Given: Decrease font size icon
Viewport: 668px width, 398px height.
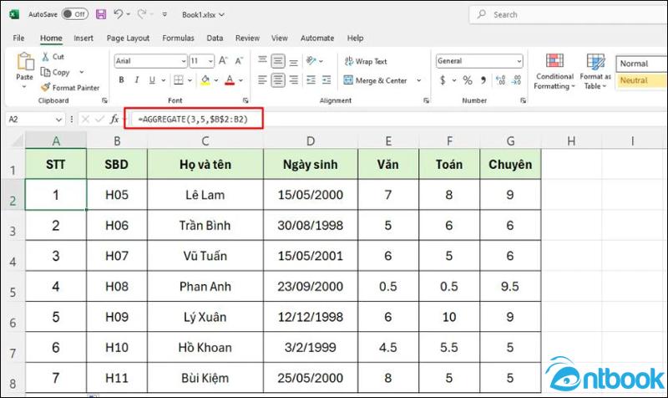Looking at the screenshot, I should click(240, 61).
